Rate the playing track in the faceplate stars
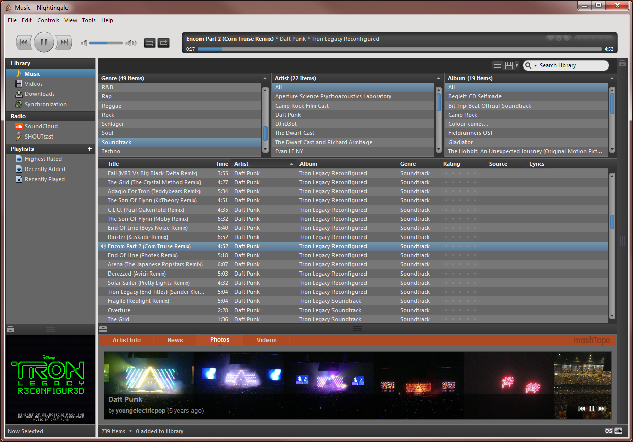Image resolution: width=633 pixels, height=442 pixels. (x=593, y=38)
